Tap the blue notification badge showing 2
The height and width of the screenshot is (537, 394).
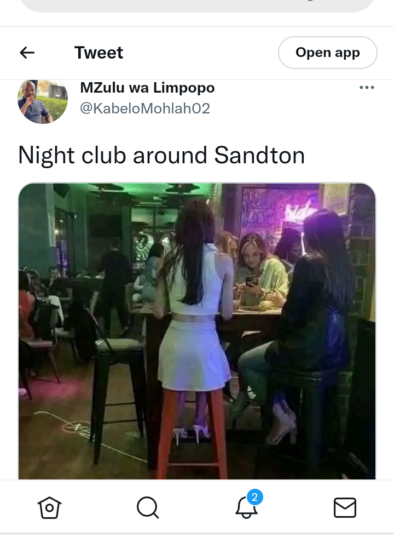254,497
